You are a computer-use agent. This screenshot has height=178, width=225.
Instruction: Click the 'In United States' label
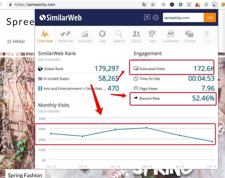pyautogui.click(x=56, y=79)
